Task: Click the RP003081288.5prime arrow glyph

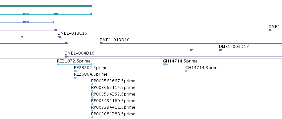Action: coord(92,117)
